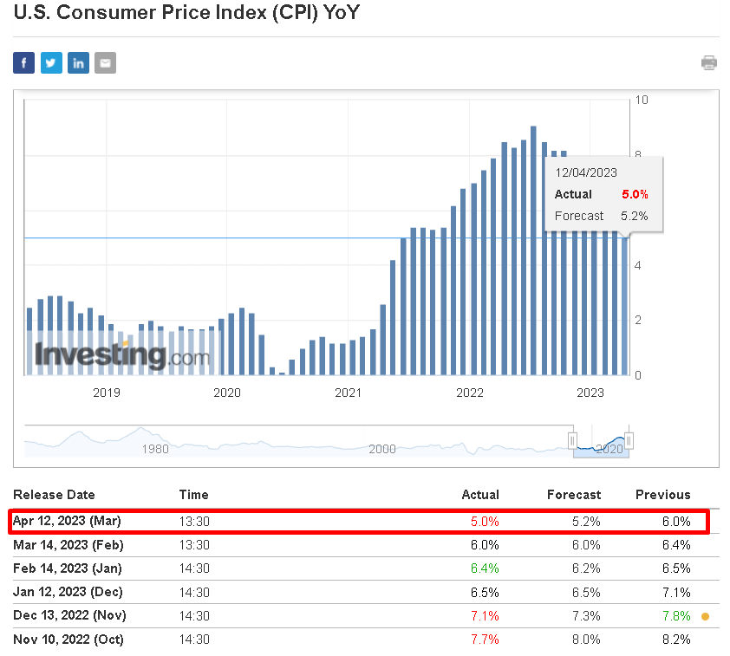
Task: Share the page on LinkedIn
Action: tap(78, 62)
